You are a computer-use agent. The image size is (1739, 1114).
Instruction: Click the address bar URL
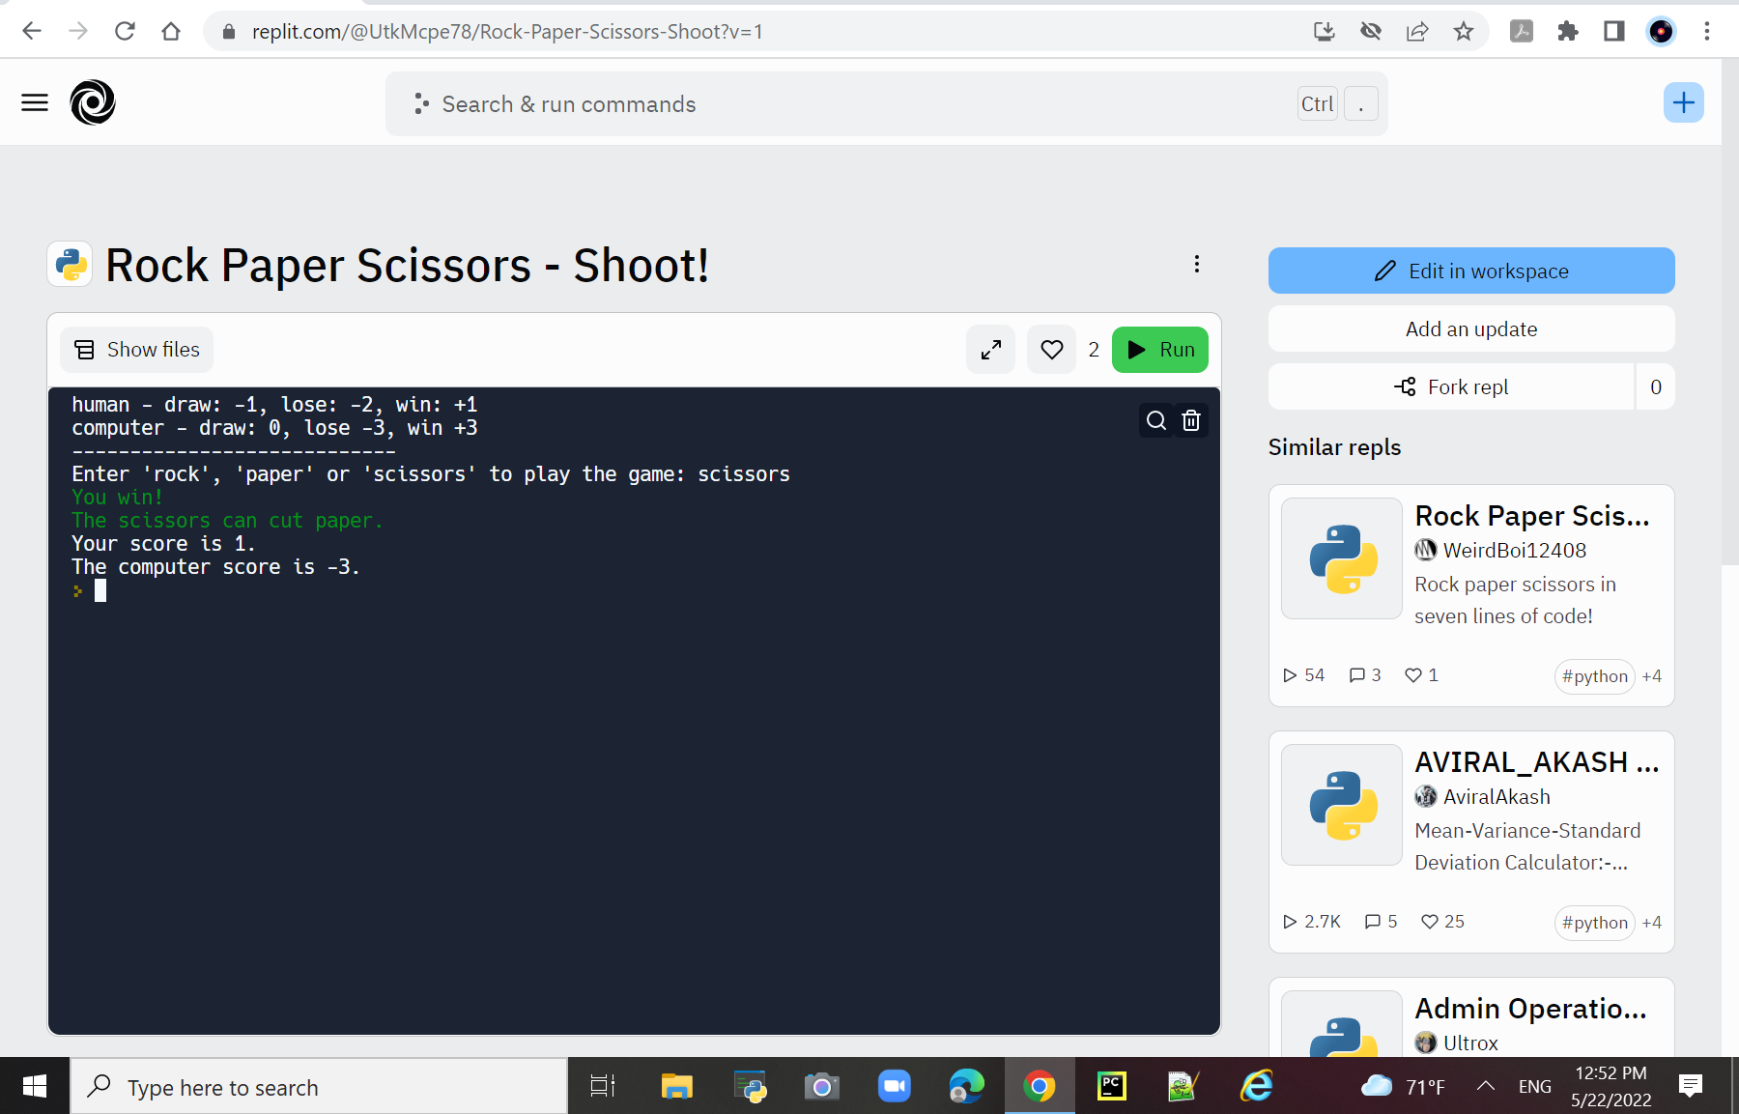[507, 32]
